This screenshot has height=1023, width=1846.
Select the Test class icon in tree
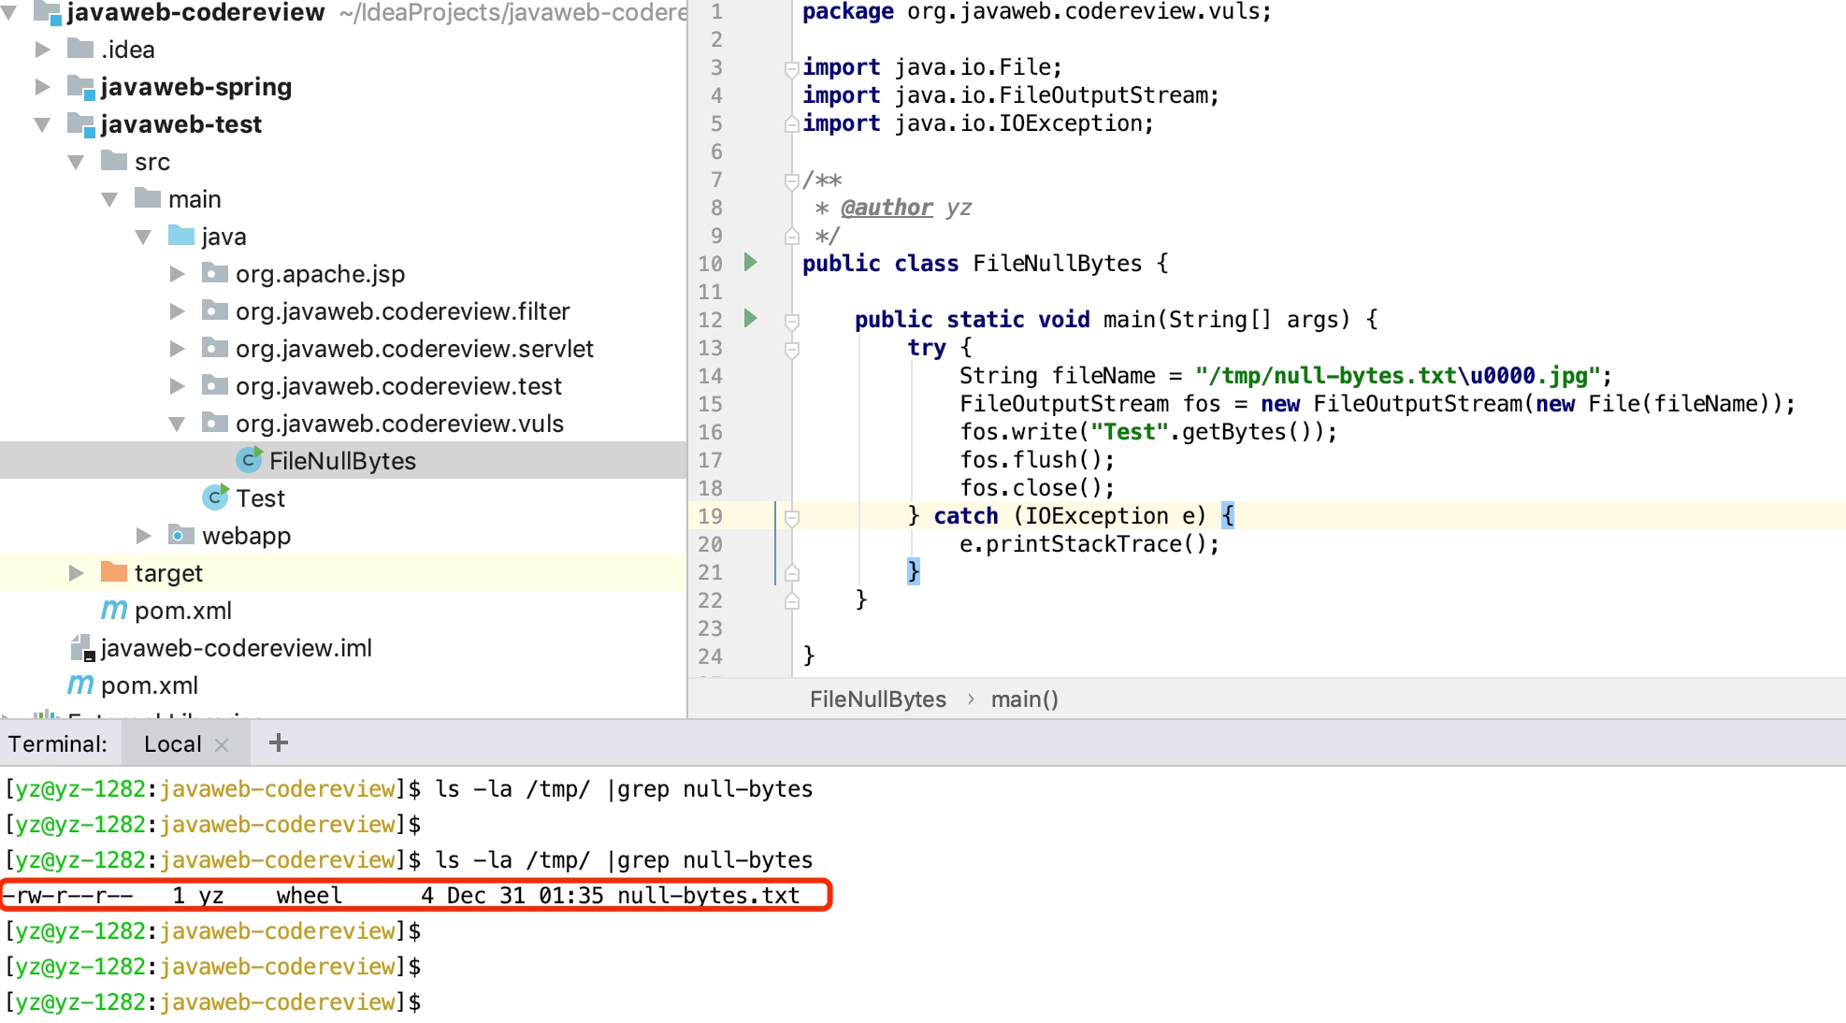[215, 497]
